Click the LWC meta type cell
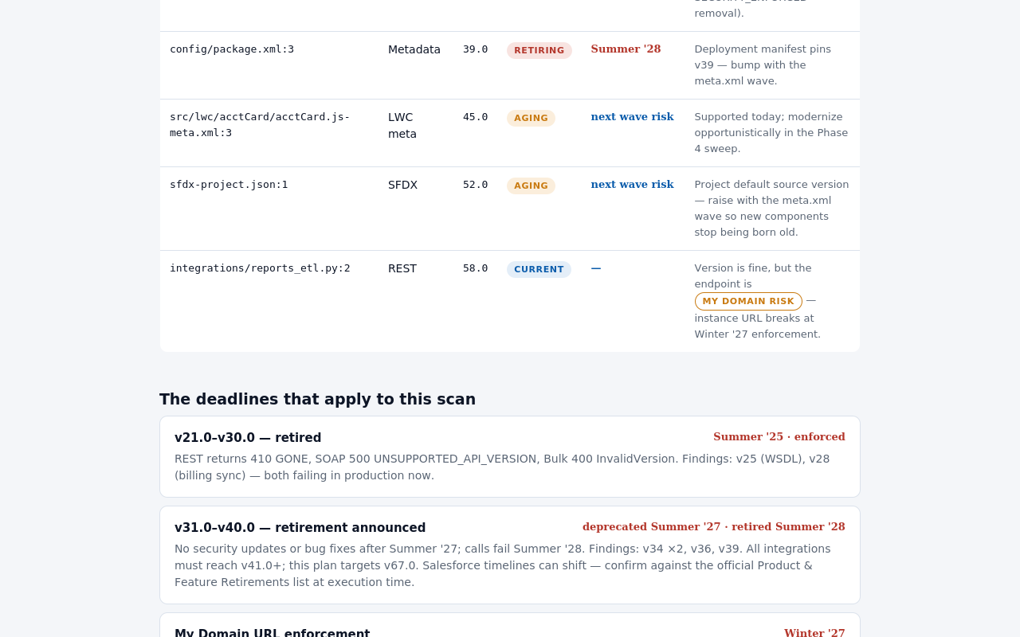1020x637 pixels. (402, 125)
